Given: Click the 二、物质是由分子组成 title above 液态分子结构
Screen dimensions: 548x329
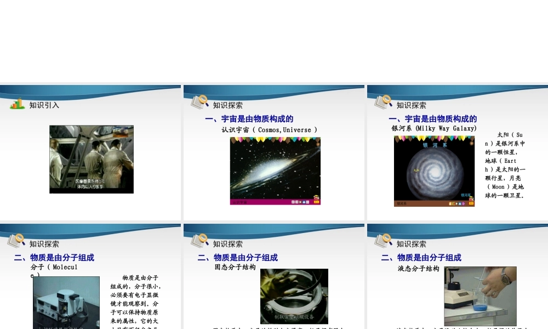Looking at the screenshot, I should click(421, 258).
